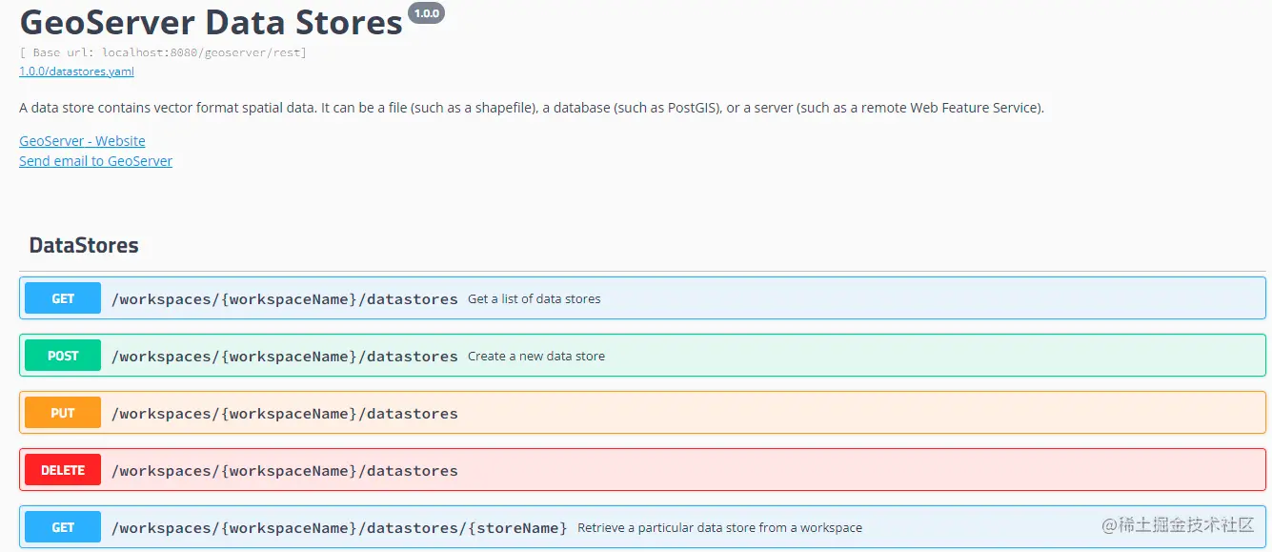Expand the DELETE datastores operation row
The height and width of the screenshot is (552, 1272).
pyautogui.click(x=642, y=470)
